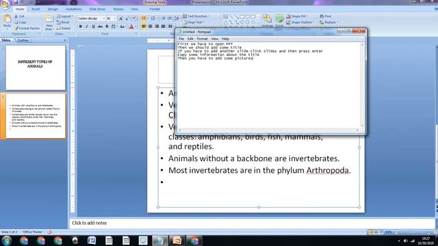This screenshot has width=438, height=246.
Task: Insert a New Slide
Action: [49, 23]
